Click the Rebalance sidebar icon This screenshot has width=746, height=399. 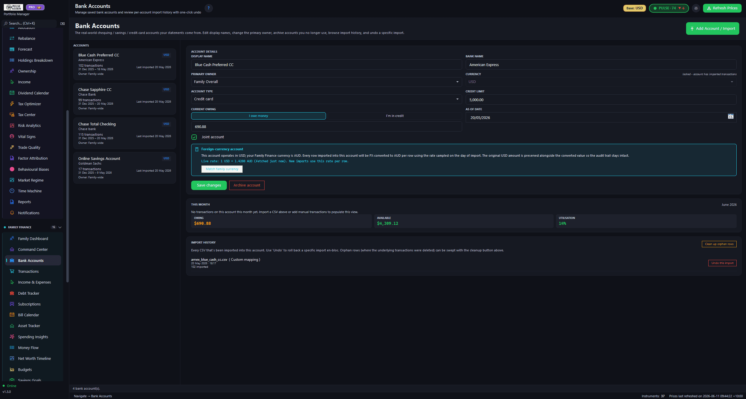(x=12, y=38)
